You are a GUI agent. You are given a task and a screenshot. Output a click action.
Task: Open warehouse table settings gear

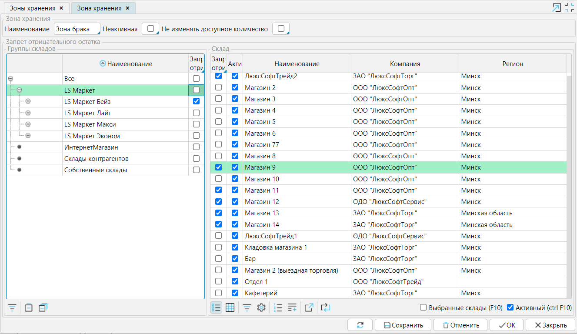click(x=261, y=308)
